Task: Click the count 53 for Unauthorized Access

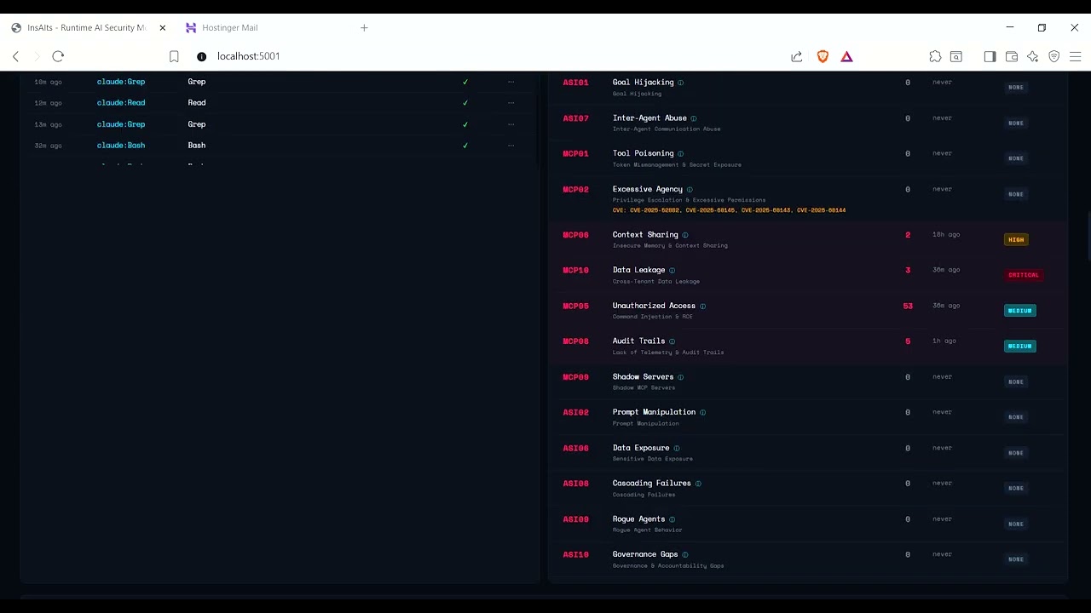Action: click(x=908, y=306)
